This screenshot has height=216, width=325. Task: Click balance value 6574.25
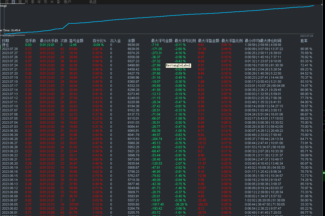134,53
